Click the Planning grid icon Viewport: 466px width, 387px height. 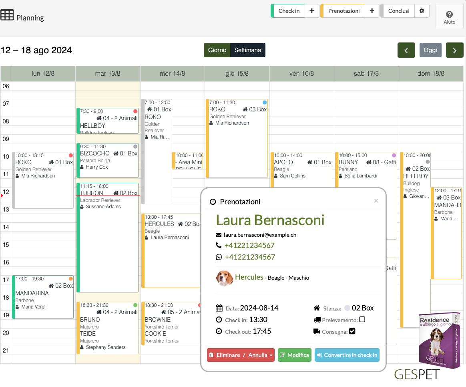(x=7, y=16)
